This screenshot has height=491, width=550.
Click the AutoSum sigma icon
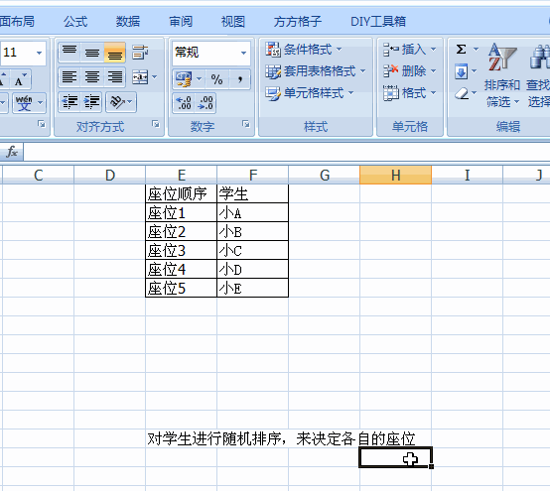pyautogui.click(x=462, y=49)
